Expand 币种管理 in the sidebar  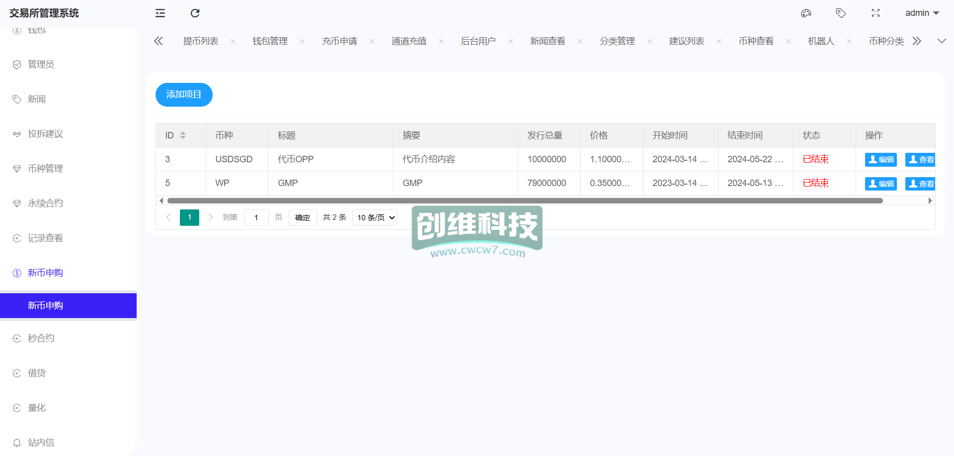click(x=45, y=169)
